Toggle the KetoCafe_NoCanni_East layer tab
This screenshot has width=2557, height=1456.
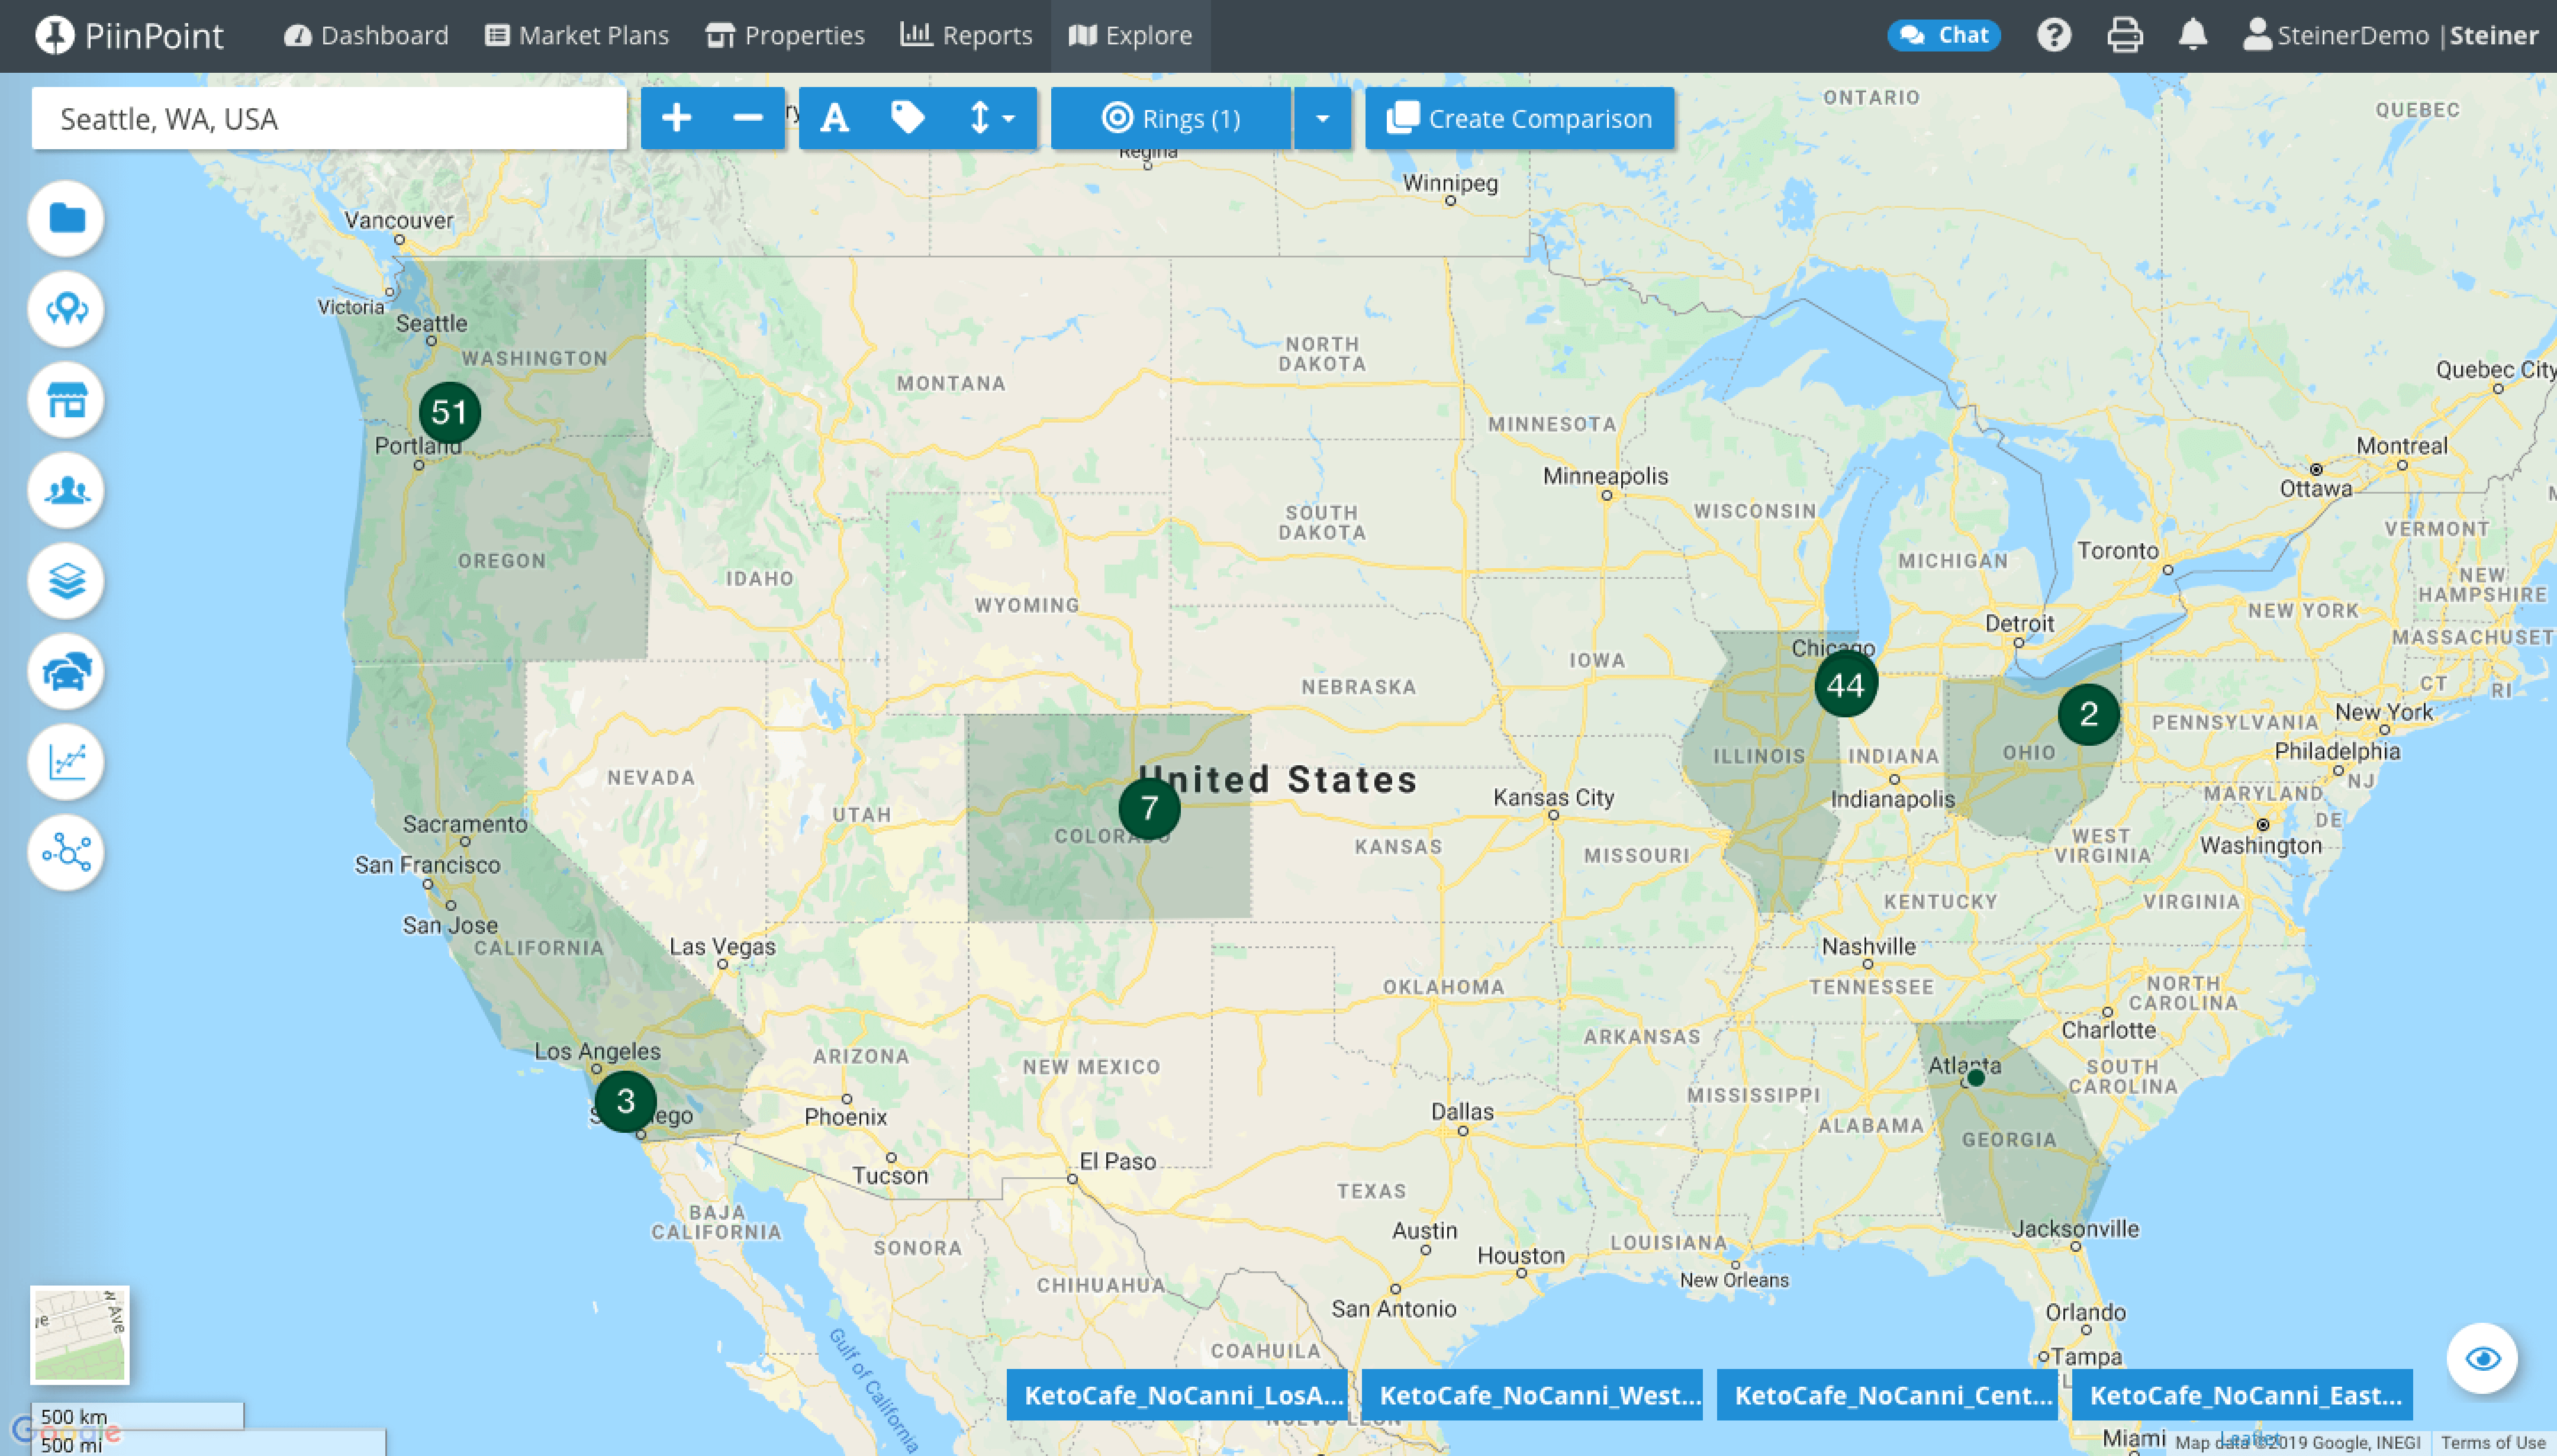(2242, 1395)
